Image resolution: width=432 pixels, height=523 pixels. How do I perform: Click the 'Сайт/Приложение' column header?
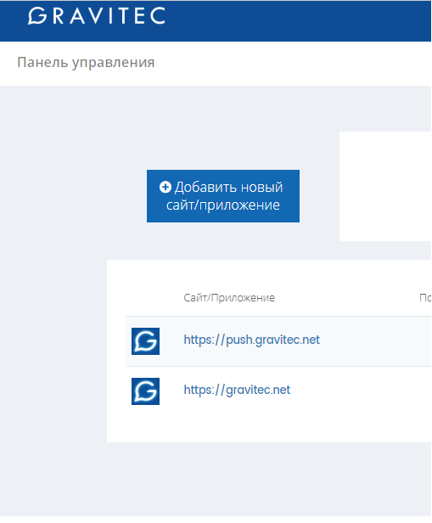click(x=229, y=297)
